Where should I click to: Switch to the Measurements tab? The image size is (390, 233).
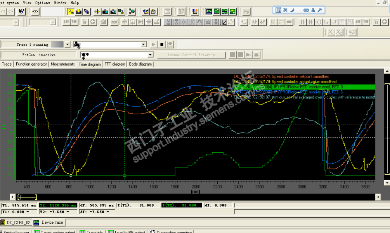63,64
